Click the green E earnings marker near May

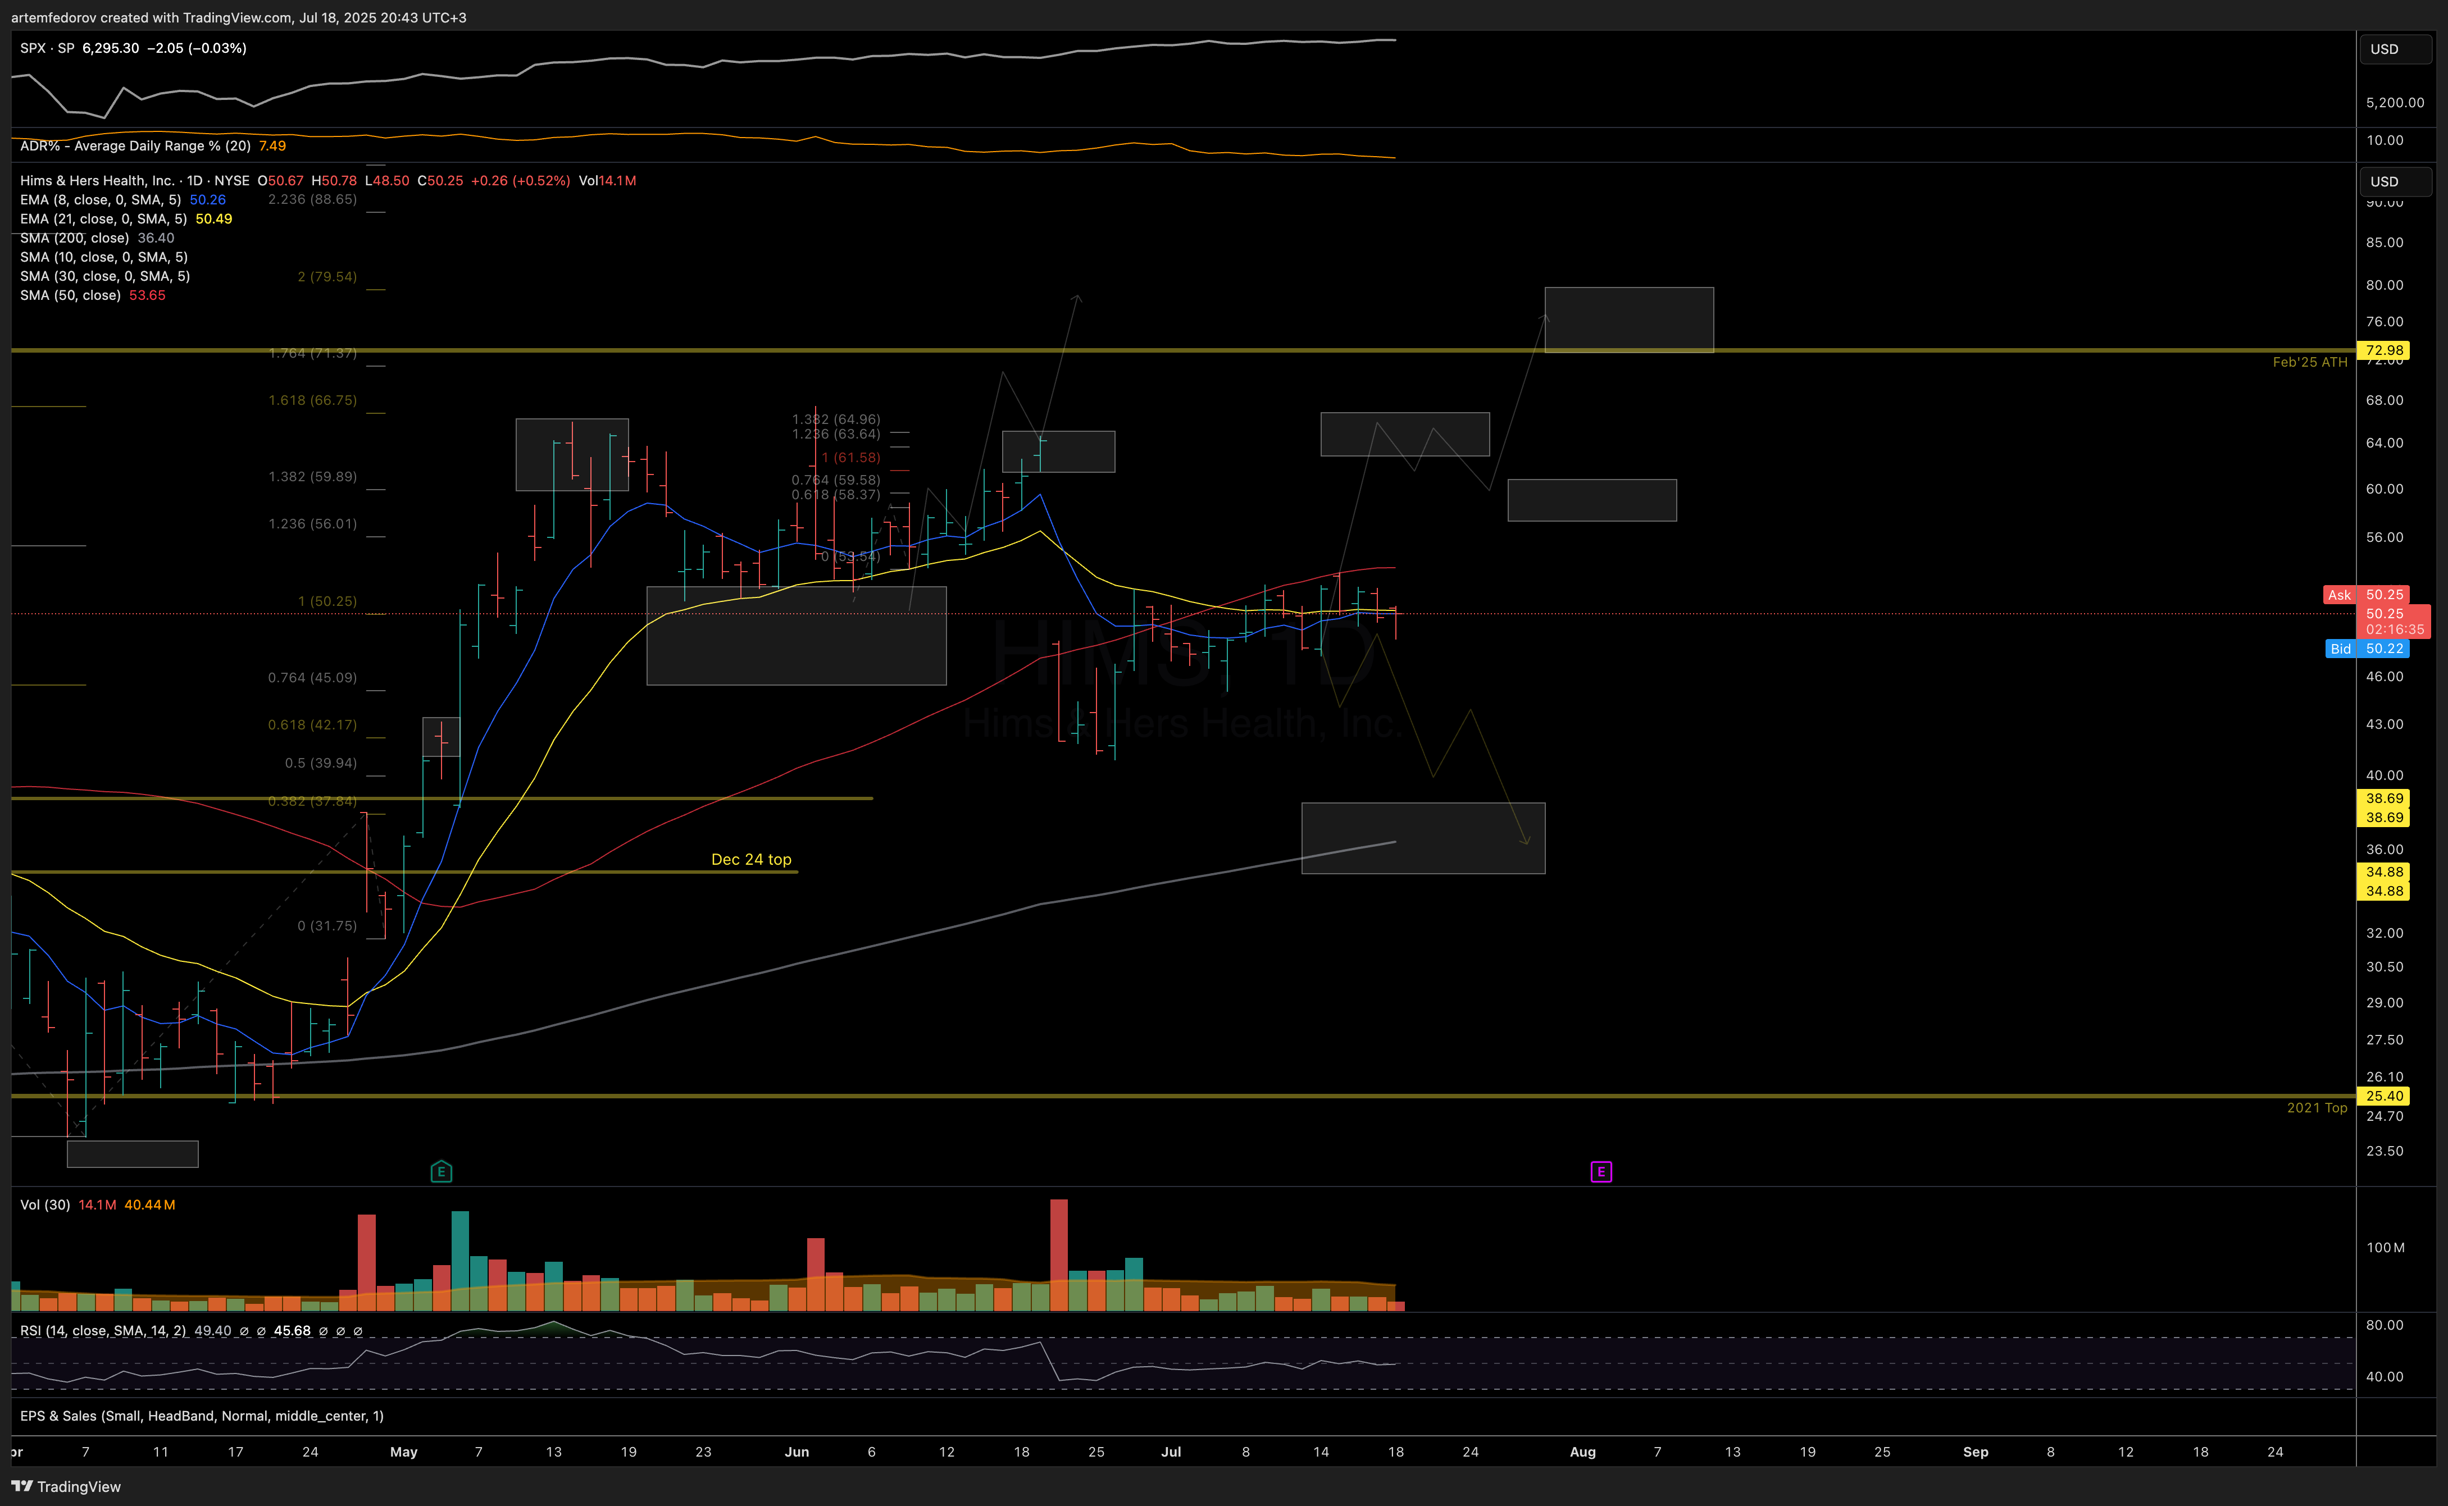click(x=442, y=1171)
